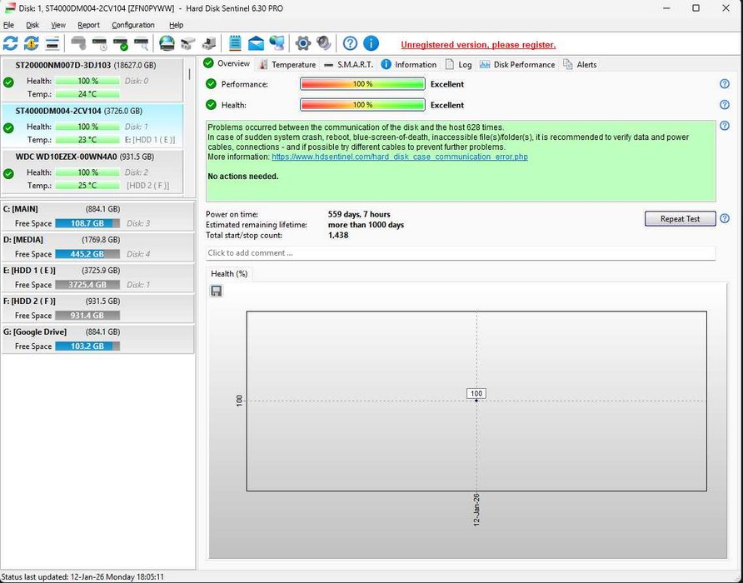This screenshot has height=583, width=743.
Task: Click the question mark Help toolbar icon
Action: coord(350,43)
